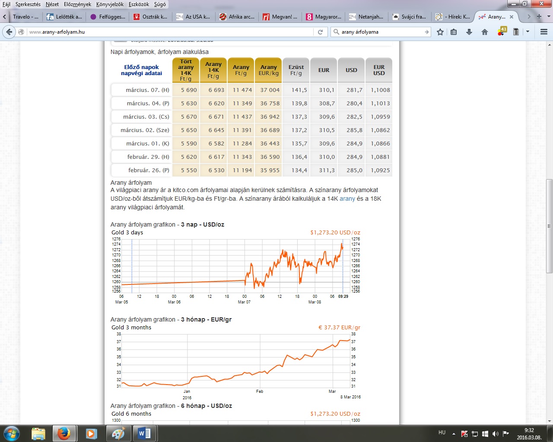Click the back navigation arrow
This screenshot has height=442, width=553.
9,32
